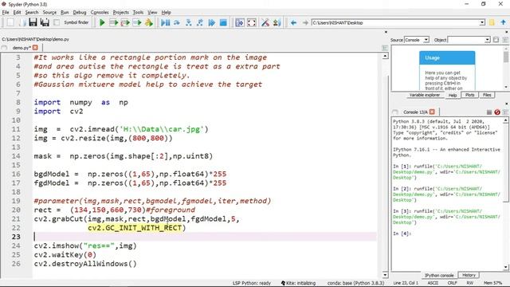Image resolution: width=510 pixels, height=287 pixels.
Task: Save all open files
Action: click(45, 22)
